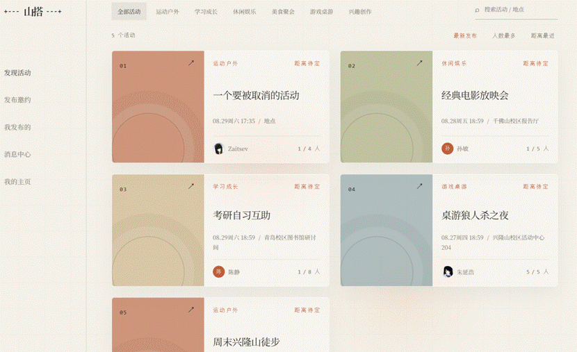Click the 运动户外 tag on the 周末兴隆山徒步 card
Viewport: 577px width, 352px height.
point(225,310)
